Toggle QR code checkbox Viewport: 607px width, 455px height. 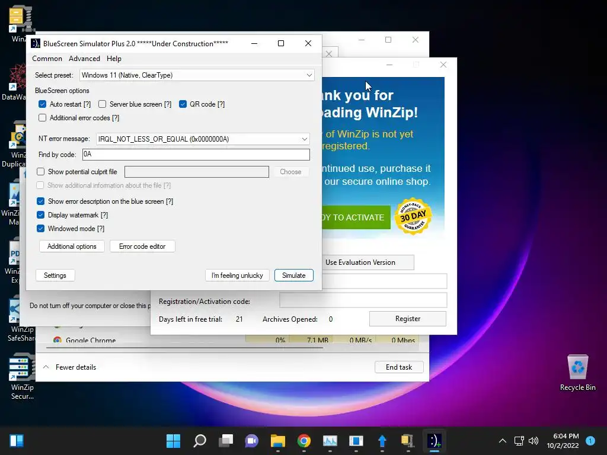click(183, 104)
